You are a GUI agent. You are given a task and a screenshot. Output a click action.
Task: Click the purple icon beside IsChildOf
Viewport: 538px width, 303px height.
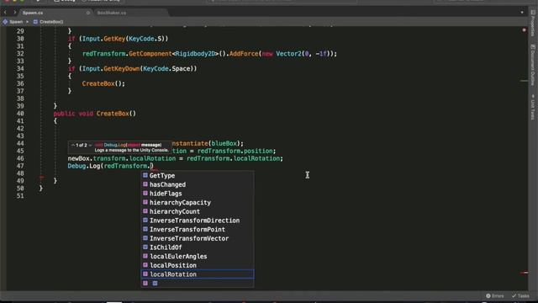145,247
